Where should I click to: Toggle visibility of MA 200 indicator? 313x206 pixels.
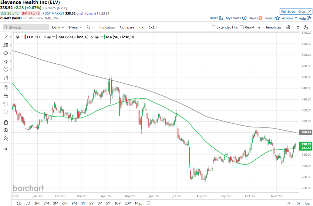[49, 37]
